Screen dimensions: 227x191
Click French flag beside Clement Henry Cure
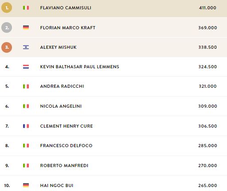[26, 126]
